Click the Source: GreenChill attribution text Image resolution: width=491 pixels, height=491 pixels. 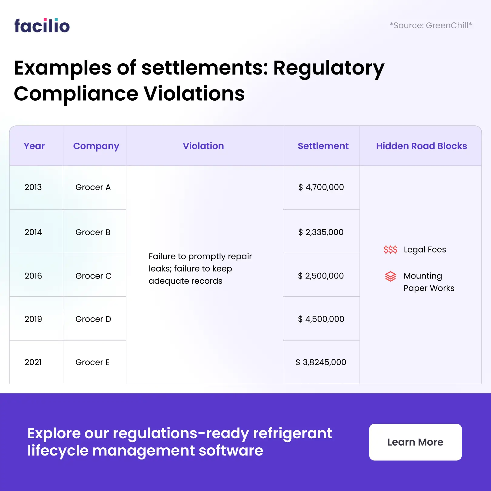pyautogui.click(x=431, y=25)
